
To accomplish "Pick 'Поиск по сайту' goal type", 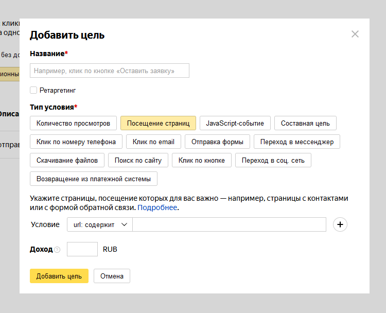I will tap(138, 160).
